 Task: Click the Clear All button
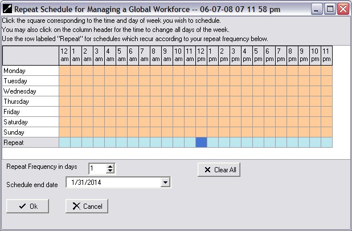click(219, 169)
